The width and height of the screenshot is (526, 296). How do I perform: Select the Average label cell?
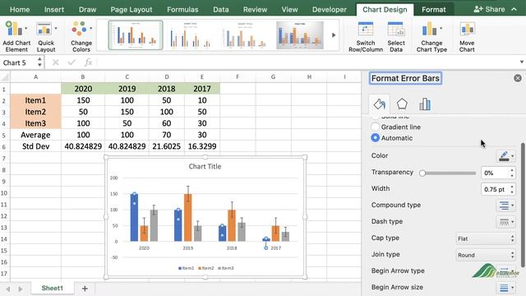pos(35,135)
